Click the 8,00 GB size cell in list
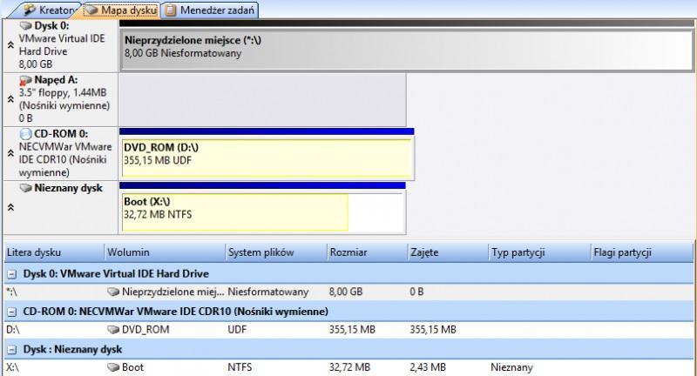The image size is (697, 376). 346,292
